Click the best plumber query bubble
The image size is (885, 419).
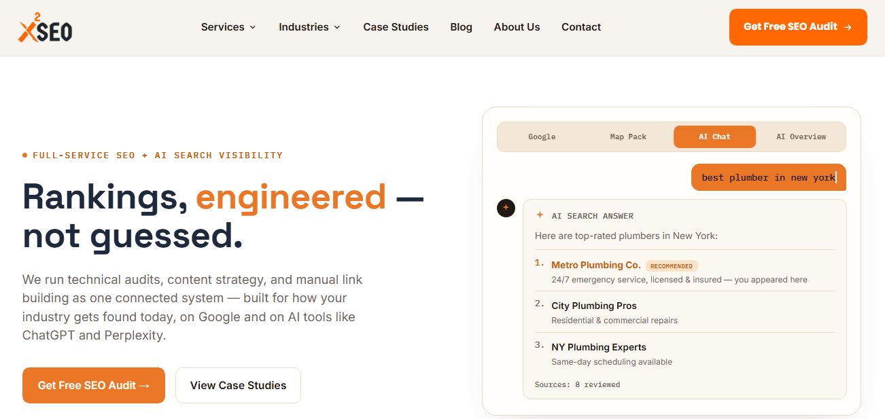click(769, 177)
